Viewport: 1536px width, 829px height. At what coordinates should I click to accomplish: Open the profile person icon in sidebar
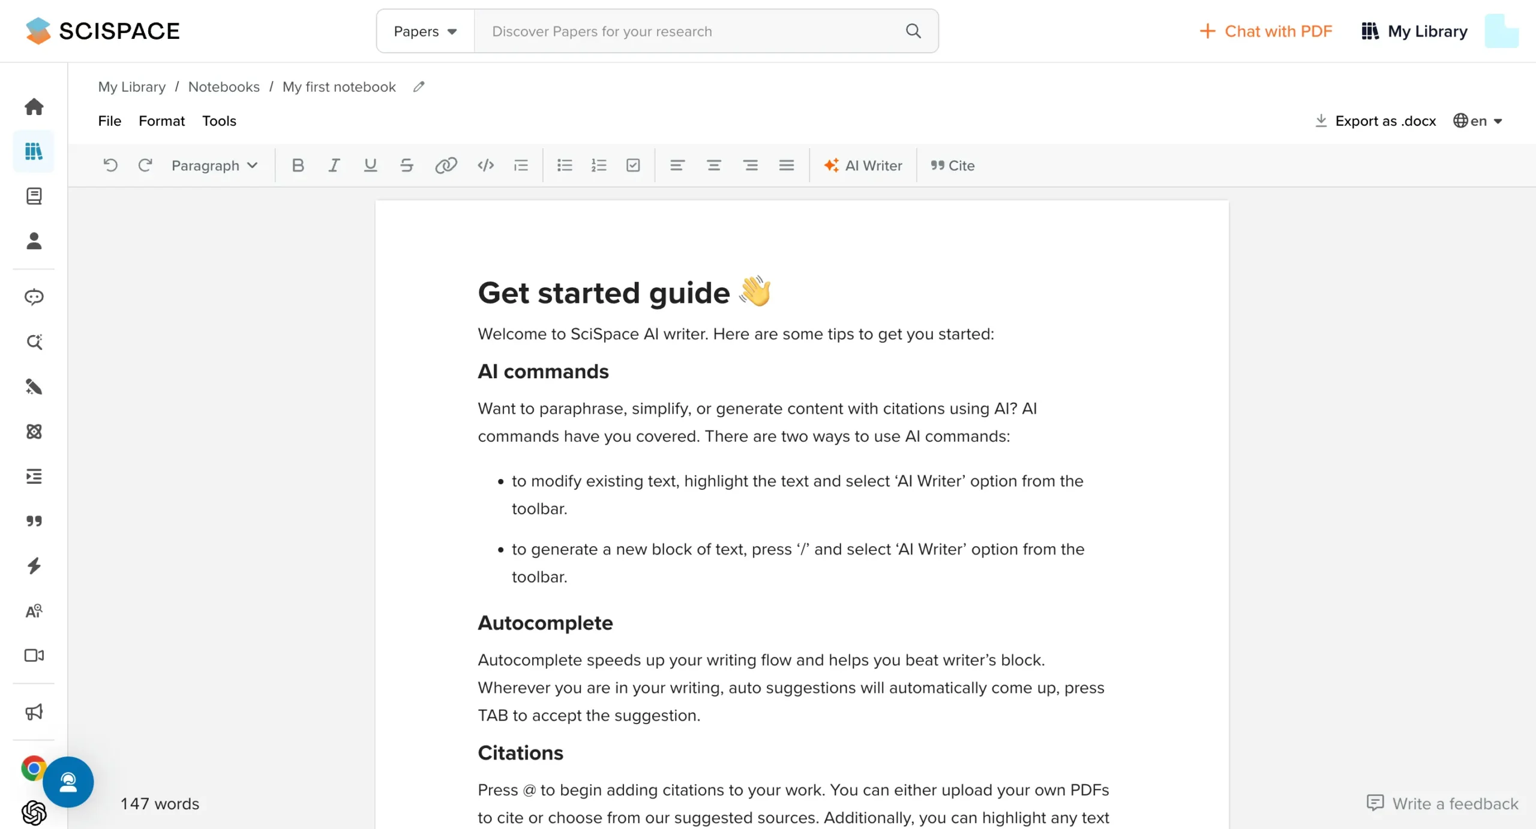coord(34,241)
